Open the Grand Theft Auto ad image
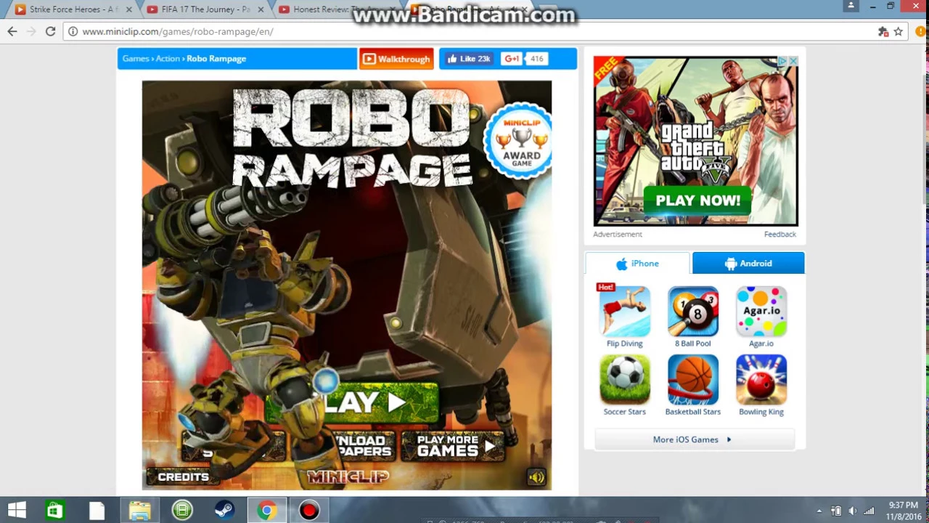 [695, 141]
